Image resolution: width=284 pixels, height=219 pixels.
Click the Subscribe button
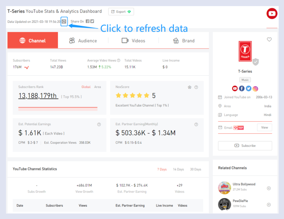(245, 146)
